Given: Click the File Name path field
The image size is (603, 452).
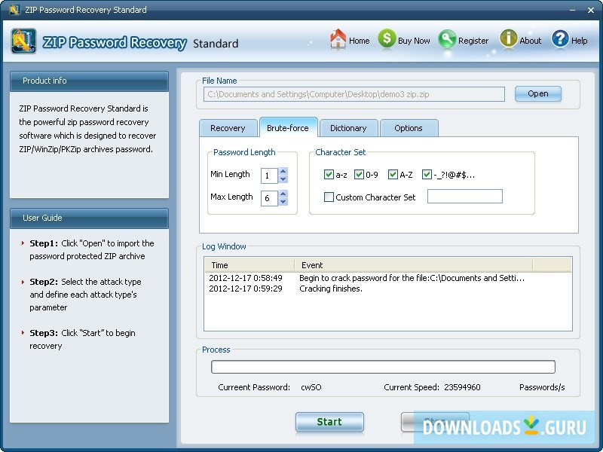Looking at the screenshot, I should pyautogui.click(x=354, y=94).
